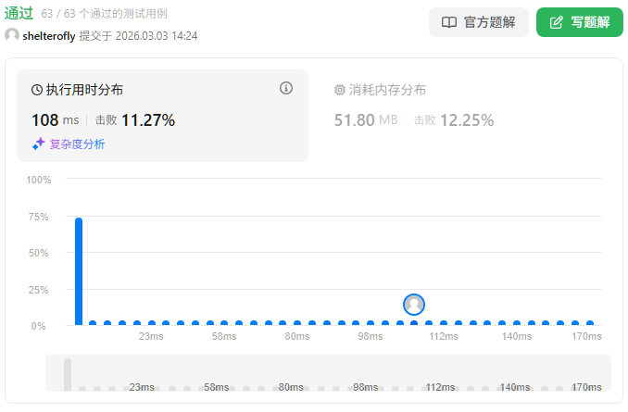This screenshot has height=412, width=628.
Task: Click the 51.80 MB memory value
Action: tap(366, 119)
